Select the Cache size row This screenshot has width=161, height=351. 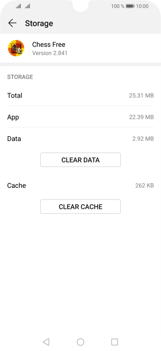(x=81, y=185)
